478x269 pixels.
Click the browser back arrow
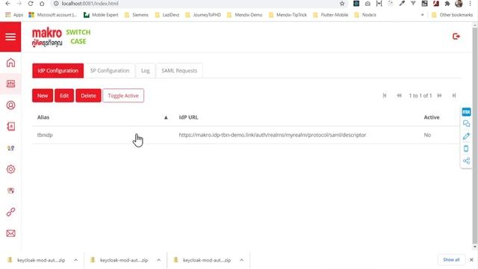point(7,4)
